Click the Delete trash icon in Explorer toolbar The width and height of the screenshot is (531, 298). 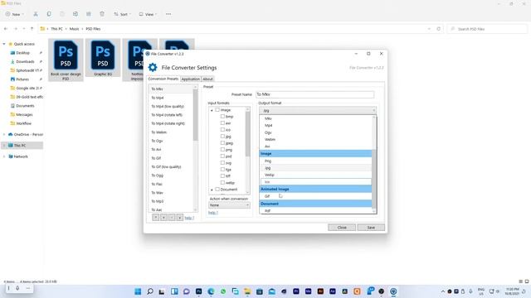click(102, 14)
